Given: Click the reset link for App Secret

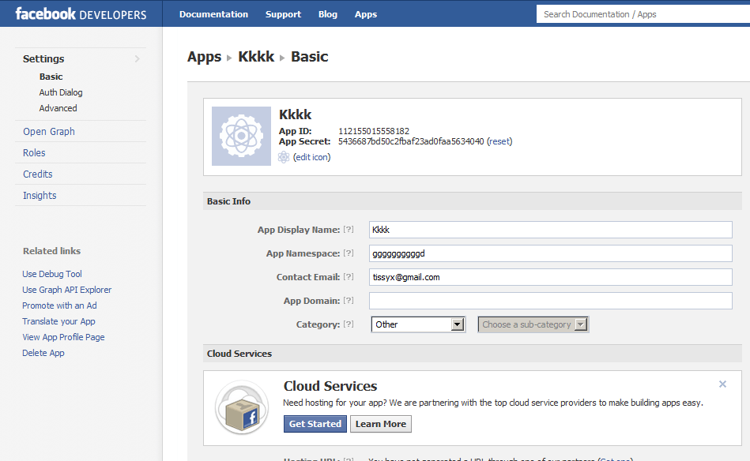Looking at the screenshot, I should 499,141.
